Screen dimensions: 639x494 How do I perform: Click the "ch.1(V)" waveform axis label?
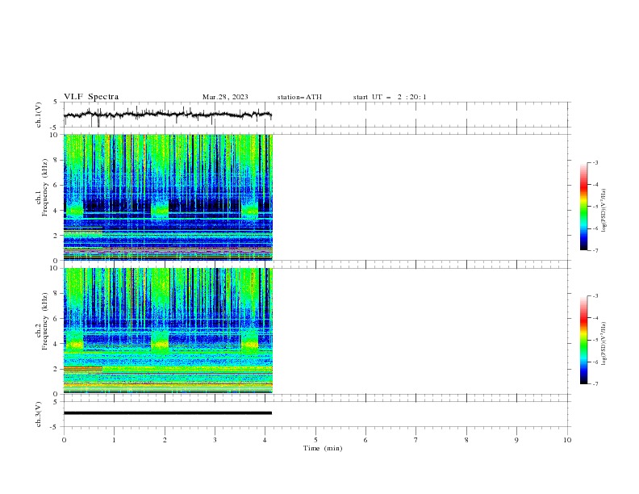click(39, 115)
